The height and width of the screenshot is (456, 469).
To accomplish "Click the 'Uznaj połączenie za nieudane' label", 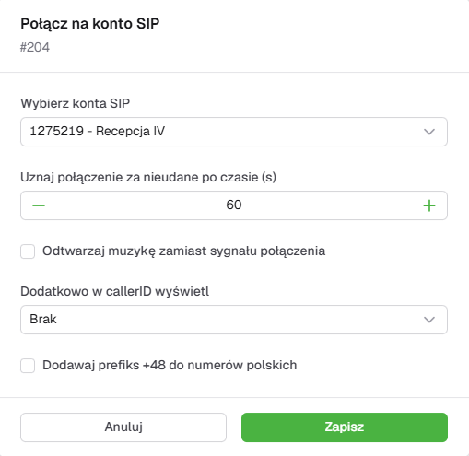I will [148, 177].
